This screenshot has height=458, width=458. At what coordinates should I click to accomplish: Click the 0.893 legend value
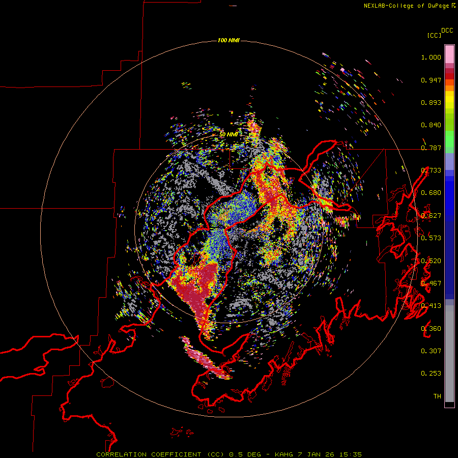431,102
